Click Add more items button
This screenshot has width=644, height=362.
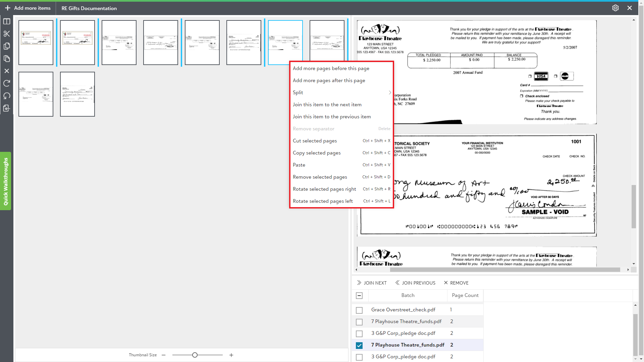[x=28, y=8]
